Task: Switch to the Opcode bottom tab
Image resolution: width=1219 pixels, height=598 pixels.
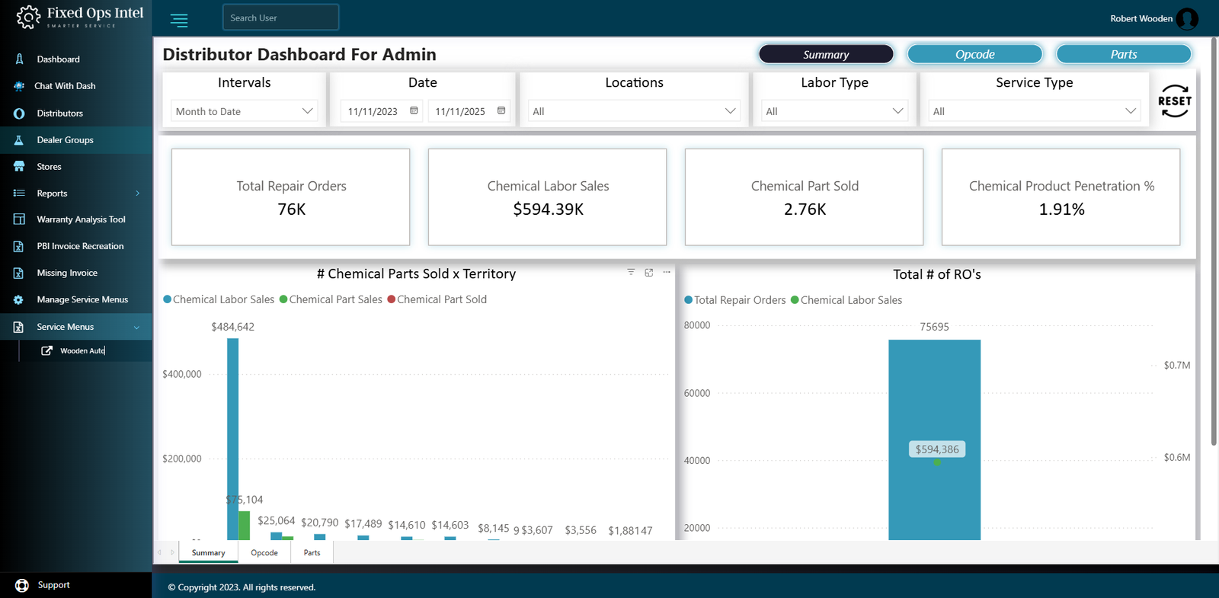Action: [x=264, y=553]
